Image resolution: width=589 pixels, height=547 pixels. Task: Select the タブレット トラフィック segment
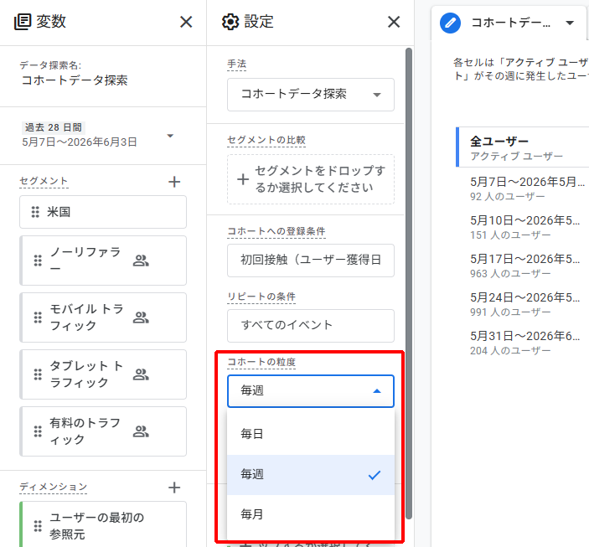tap(103, 374)
